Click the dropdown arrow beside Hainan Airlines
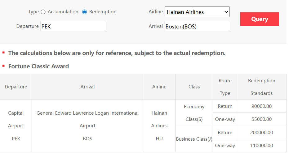 pos(225,12)
